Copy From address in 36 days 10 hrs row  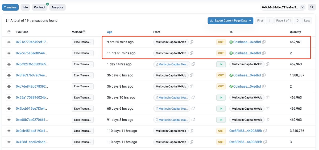pos(193,97)
